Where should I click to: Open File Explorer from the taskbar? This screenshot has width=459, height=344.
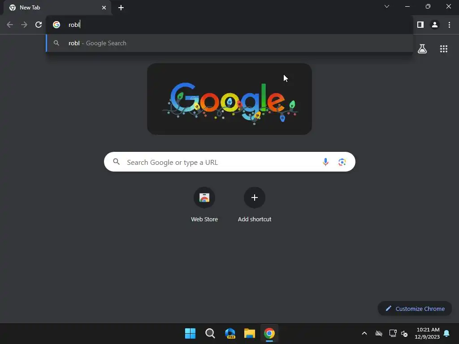tap(249, 333)
